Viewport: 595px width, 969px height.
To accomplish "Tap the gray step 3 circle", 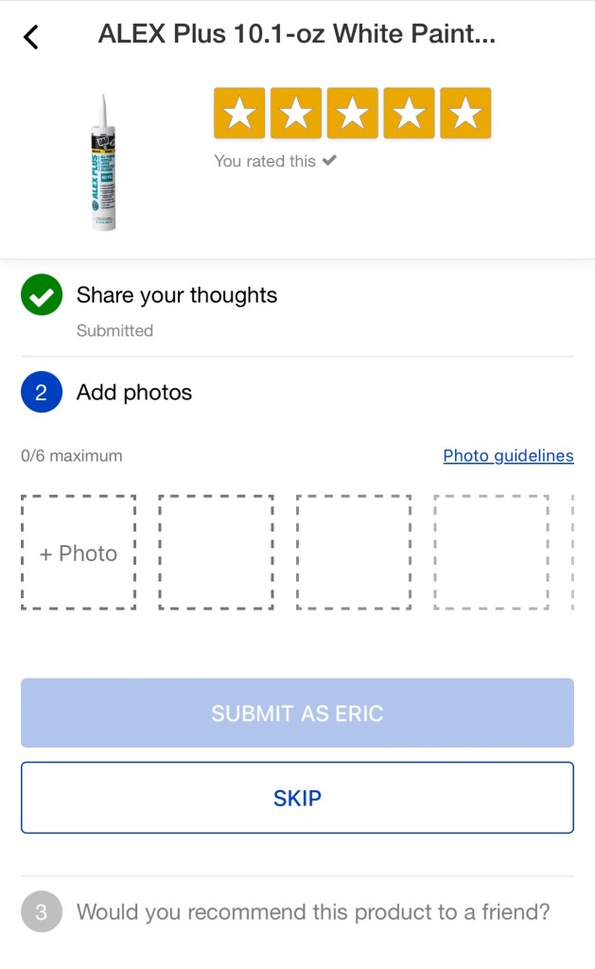I will 41,912.
